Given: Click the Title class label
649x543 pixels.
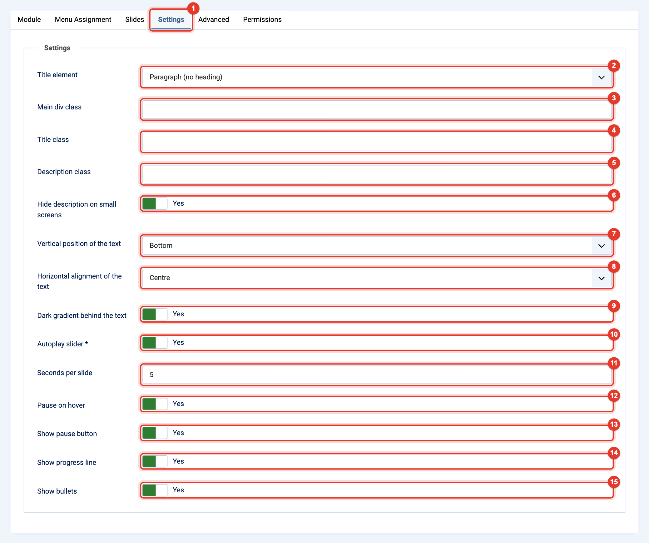Looking at the screenshot, I should [x=53, y=139].
